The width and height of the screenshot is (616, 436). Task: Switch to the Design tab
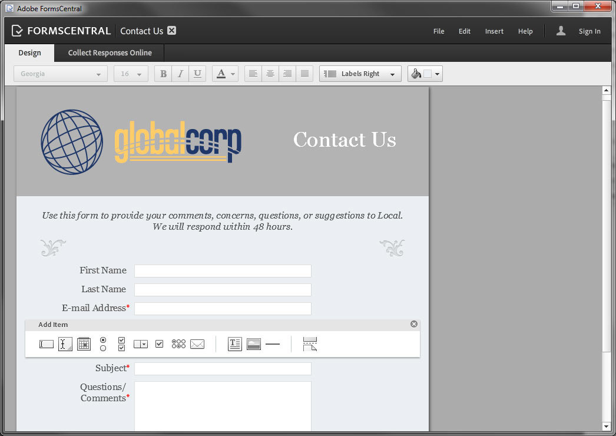click(x=29, y=52)
